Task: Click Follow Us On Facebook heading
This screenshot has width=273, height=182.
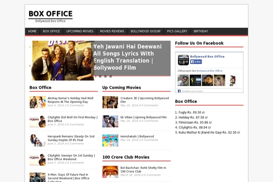Action: click(x=199, y=43)
